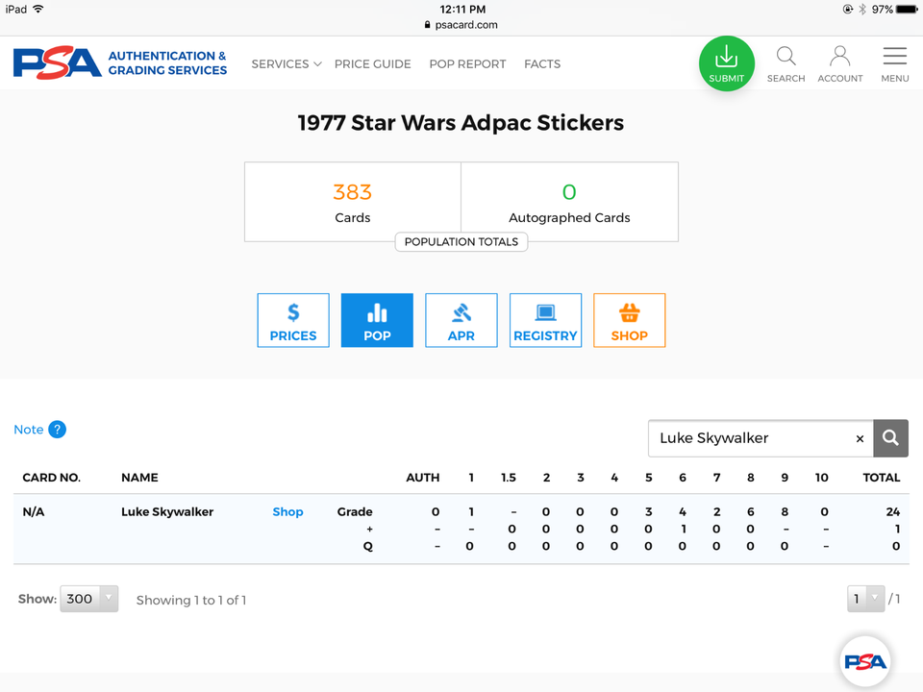Expand the page number selector dropdown

[865, 598]
